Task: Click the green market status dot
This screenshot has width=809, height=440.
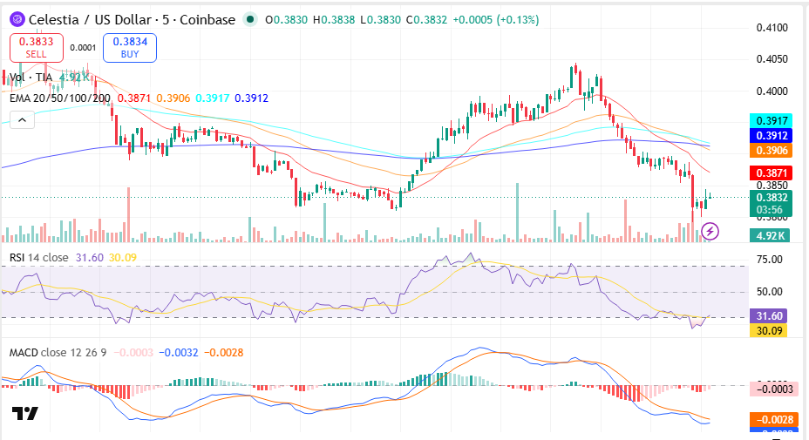Action: tap(250, 19)
